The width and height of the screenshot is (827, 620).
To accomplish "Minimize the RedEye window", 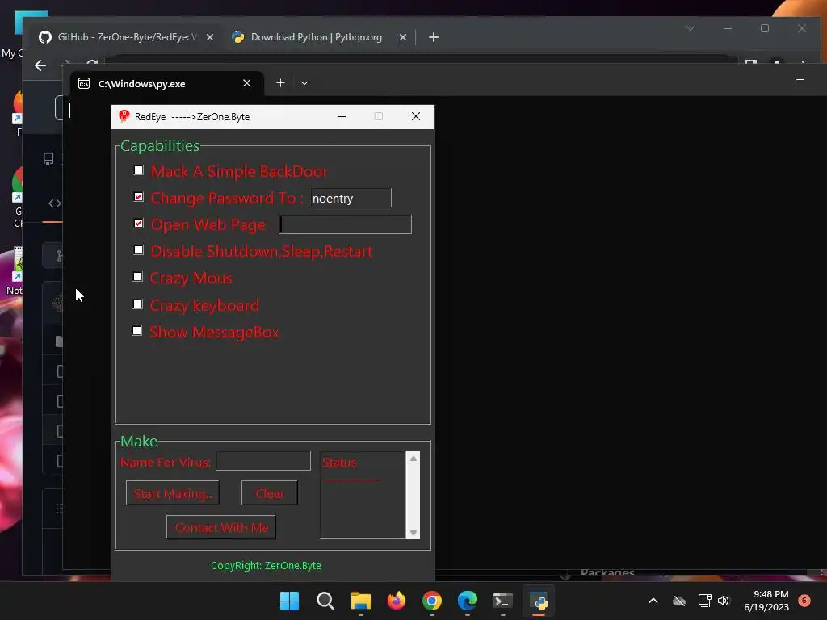I will point(342,116).
